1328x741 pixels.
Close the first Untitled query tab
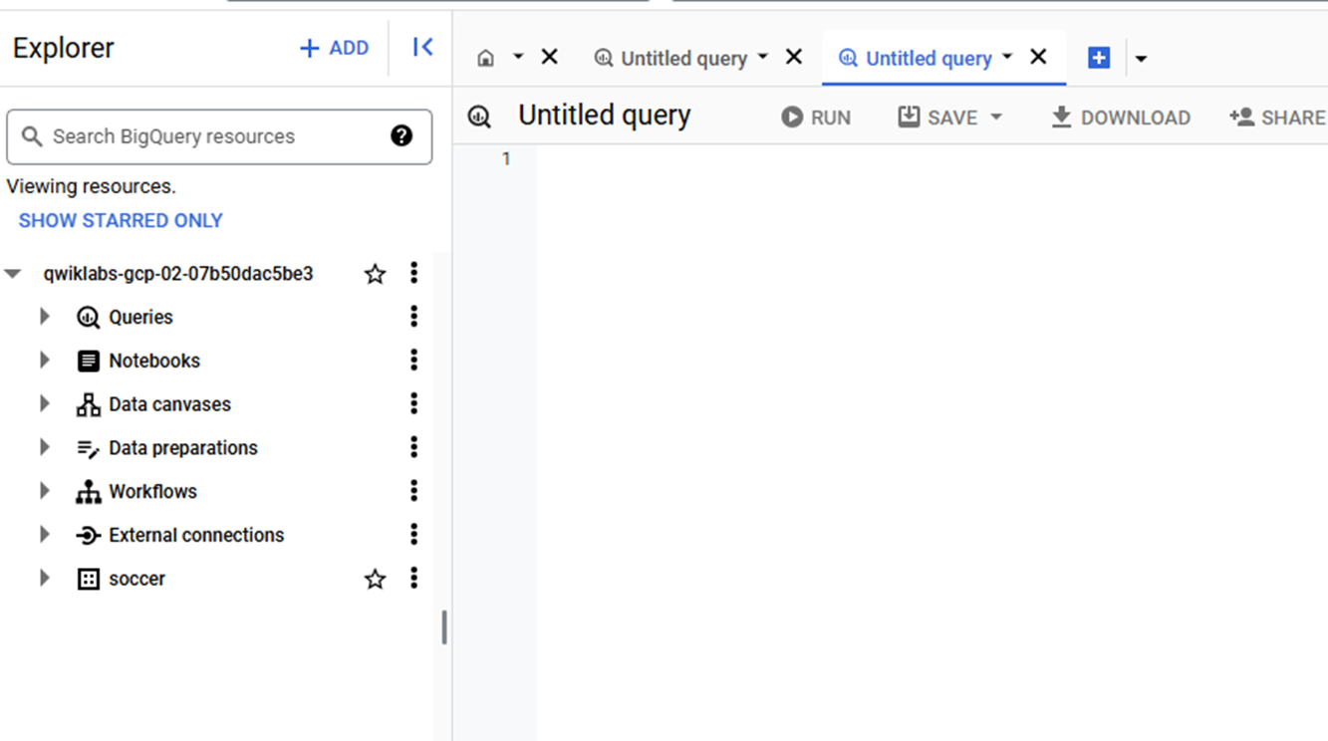coord(794,57)
